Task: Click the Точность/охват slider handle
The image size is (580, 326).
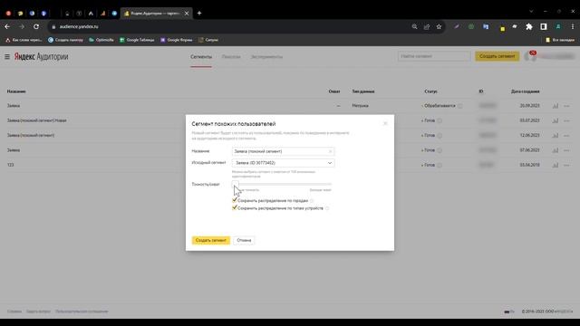Action: click(236, 184)
